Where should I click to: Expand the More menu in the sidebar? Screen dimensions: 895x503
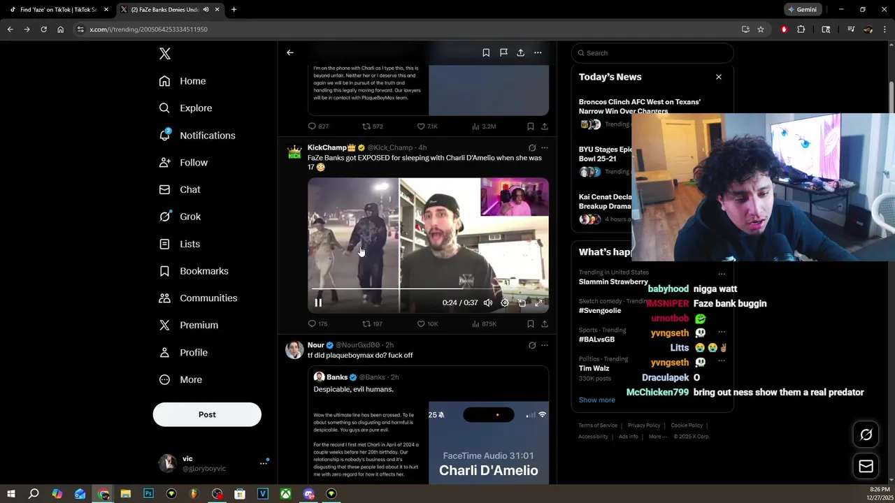point(180,380)
